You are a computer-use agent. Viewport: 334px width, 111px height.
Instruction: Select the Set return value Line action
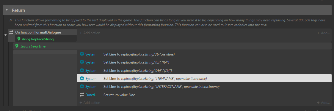tap(119, 95)
